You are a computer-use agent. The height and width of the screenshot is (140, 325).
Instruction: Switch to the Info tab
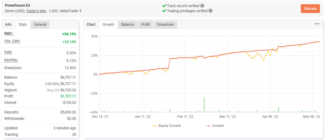(x=9, y=24)
